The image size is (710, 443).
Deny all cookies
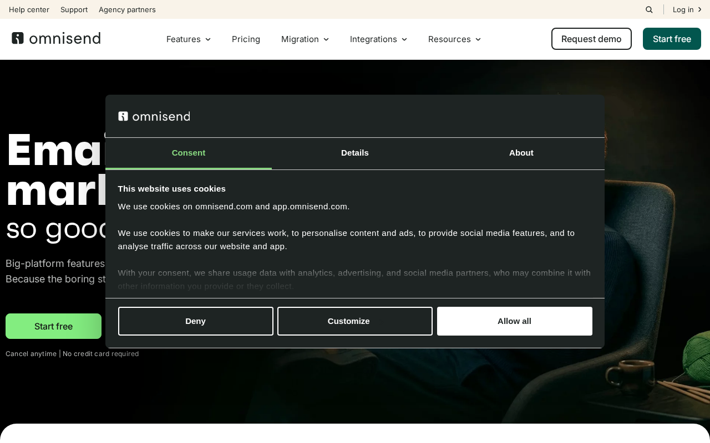(x=196, y=321)
